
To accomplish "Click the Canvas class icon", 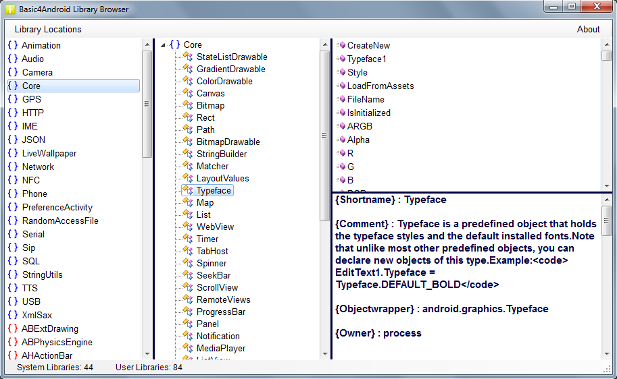I will 188,93.
